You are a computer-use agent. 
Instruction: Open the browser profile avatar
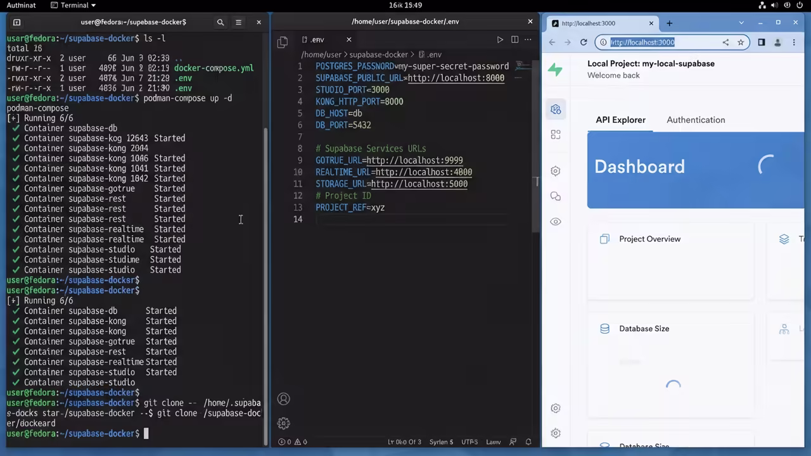point(777,42)
